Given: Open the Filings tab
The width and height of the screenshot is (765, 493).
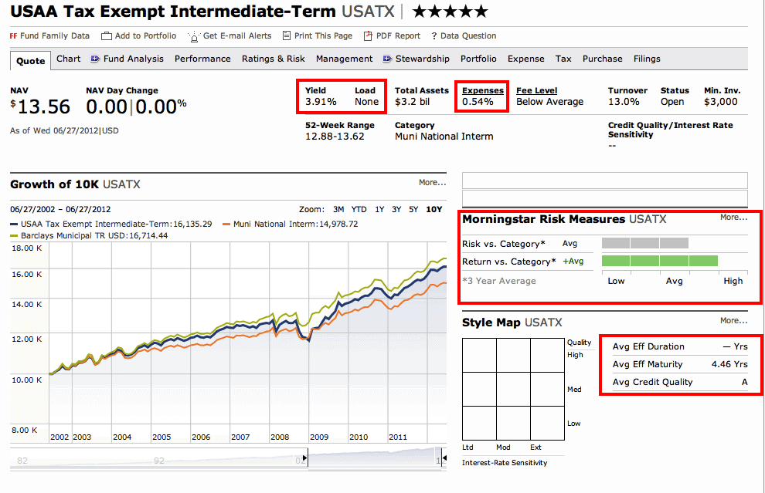Looking at the screenshot, I should click(x=647, y=59).
